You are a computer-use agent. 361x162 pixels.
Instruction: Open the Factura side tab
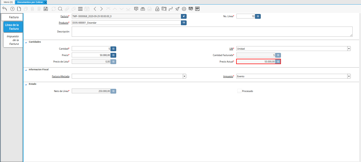[x=12, y=17]
